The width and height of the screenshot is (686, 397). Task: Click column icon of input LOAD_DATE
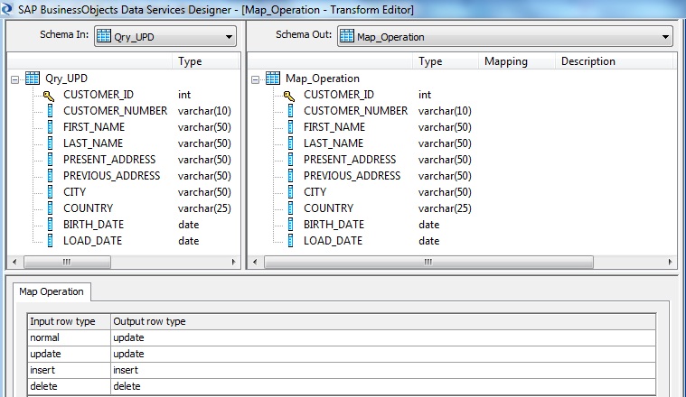point(50,241)
